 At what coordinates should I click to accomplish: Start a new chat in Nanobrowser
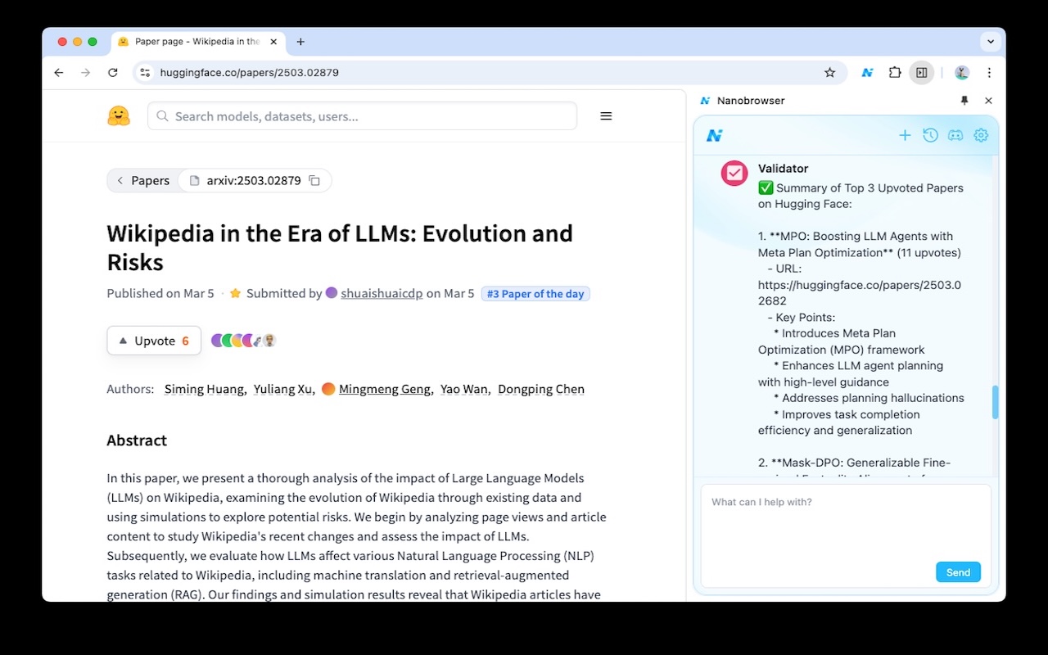(905, 135)
